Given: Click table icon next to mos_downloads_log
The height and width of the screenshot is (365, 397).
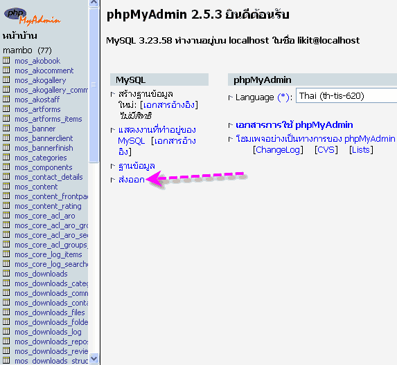Looking at the screenshot, I should point(6,331).
